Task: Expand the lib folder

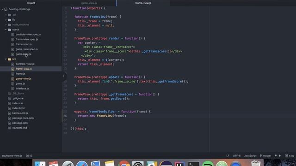Action: (x=6, y=20)
